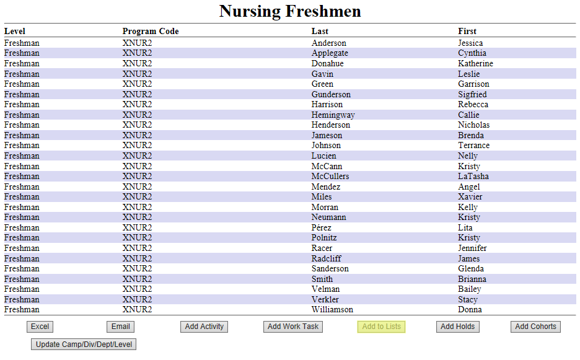Click the First column header
580x360 pixels.
467,31
